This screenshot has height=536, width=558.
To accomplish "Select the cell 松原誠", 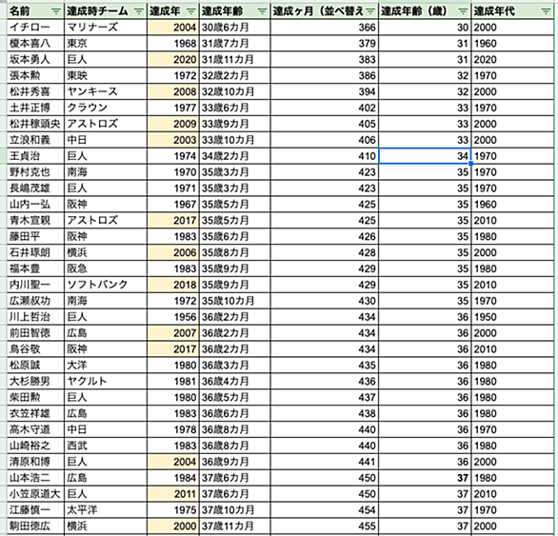I will click(35, 366).
